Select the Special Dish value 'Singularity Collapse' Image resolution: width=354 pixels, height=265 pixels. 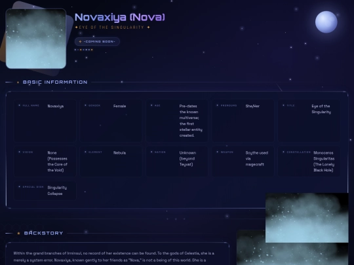point(57,190)
